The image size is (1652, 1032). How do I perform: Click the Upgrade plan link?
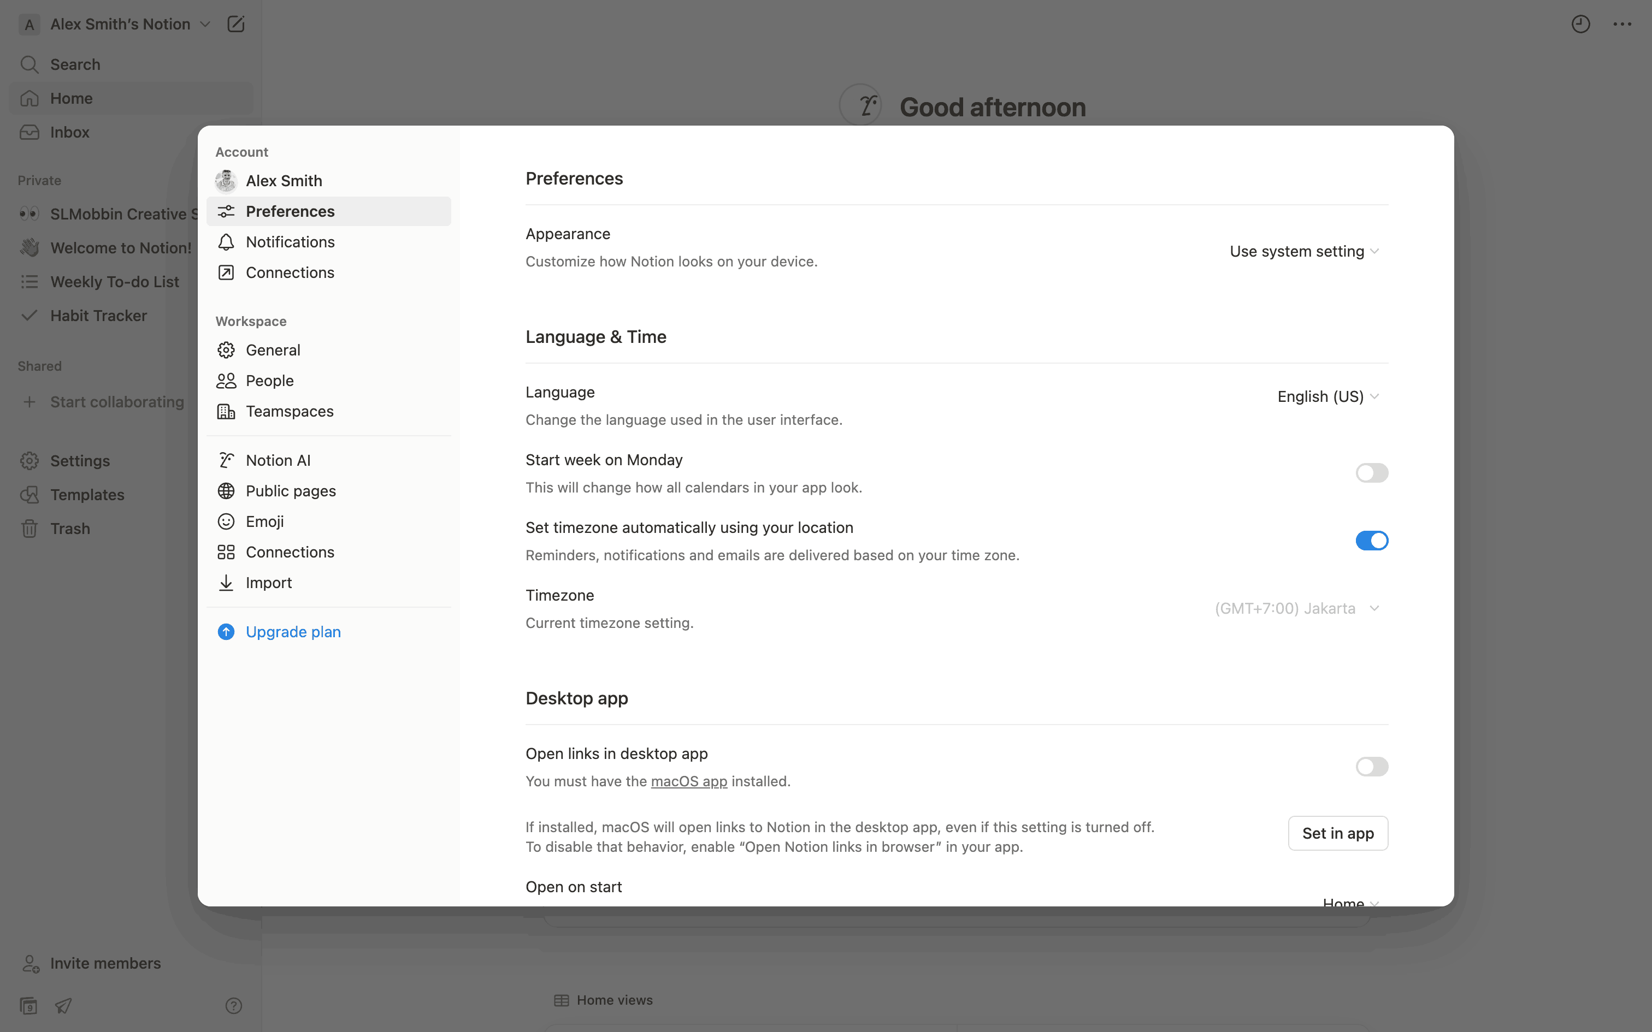pyautogui.click(x=293, y=631)
